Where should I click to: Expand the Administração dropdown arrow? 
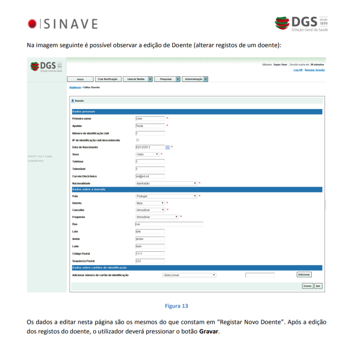[x=206, y=79]
